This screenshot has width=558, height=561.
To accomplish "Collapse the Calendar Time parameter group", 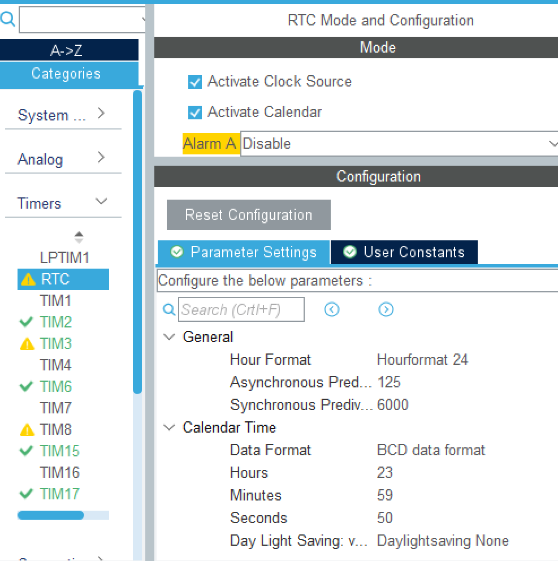I will pyautogui.click(x=169, y=427).
